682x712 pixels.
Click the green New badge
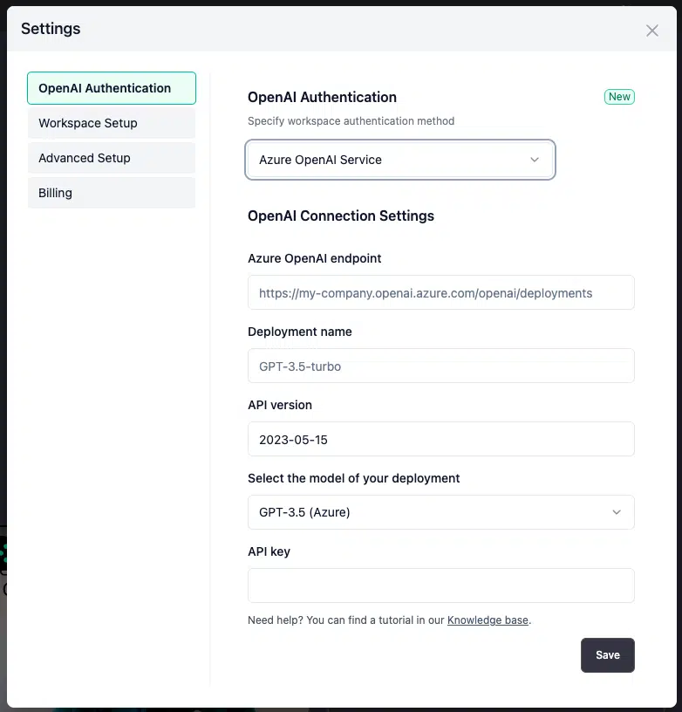(619, 97)
